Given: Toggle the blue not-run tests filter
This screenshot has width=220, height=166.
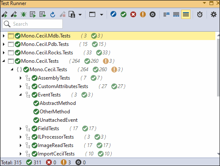Looking at the screenshot, I should 113,14.
